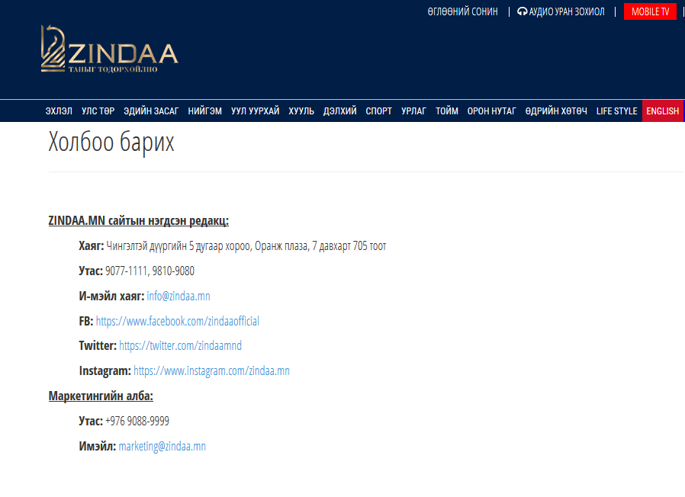The image size is (685, 497).
Task: Open УЛС ТӨР section
Action: tap(98, 111)
